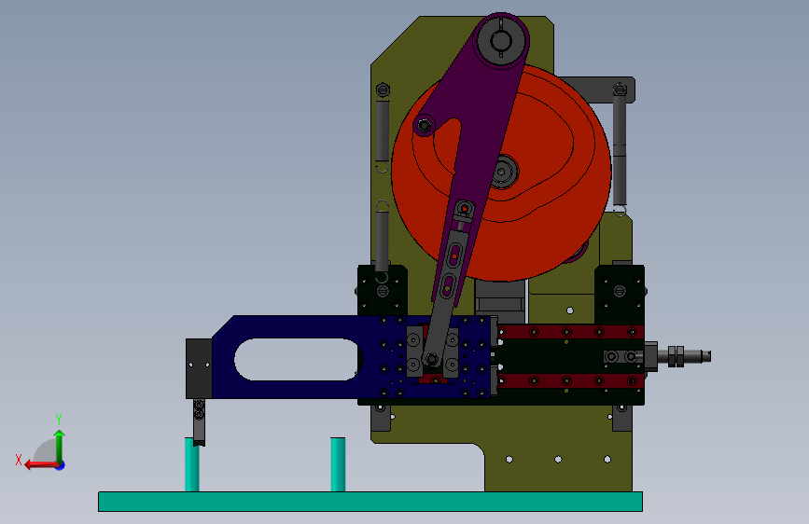Select the right black mounting block
Screen dimensions: 809x524
click(x=620, y=294)
